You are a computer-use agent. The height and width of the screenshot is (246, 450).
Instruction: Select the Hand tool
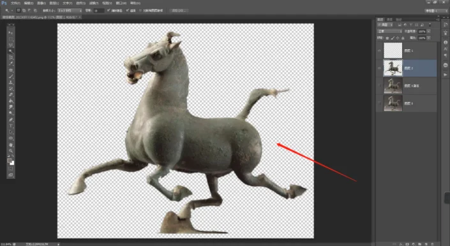[11, 144]
